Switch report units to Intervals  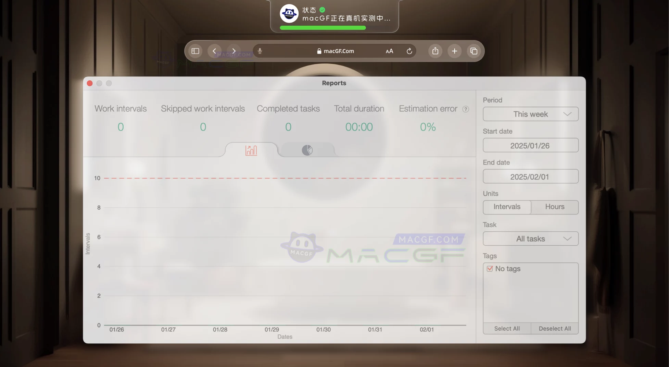tap(506, 207)
